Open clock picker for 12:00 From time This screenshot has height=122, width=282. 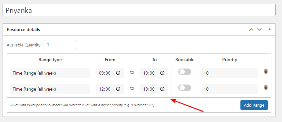click(118, 89)
